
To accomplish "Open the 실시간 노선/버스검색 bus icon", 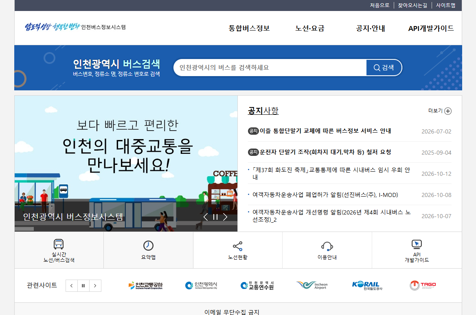I will tap(59, 244).
